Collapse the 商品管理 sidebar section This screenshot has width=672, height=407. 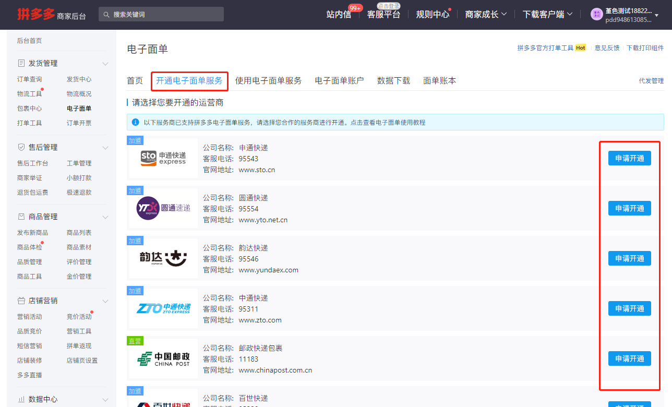[105, 217]
